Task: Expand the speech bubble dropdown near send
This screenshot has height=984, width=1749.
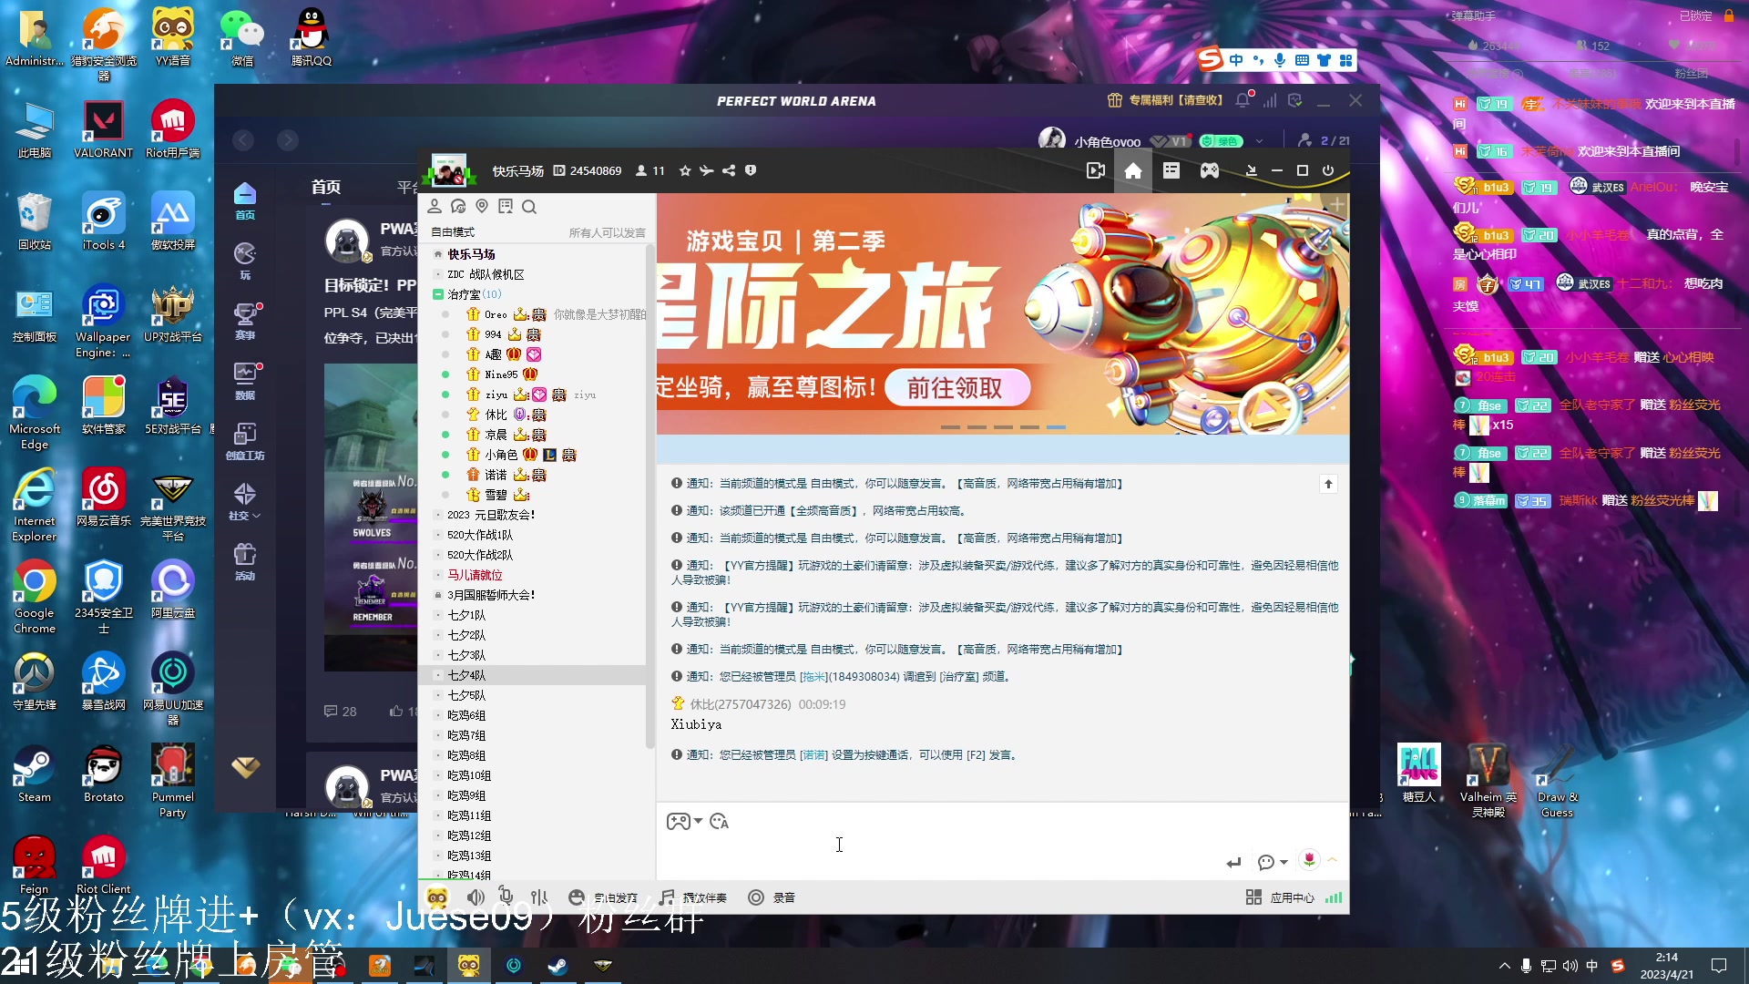Action: tap(1273, 862)
